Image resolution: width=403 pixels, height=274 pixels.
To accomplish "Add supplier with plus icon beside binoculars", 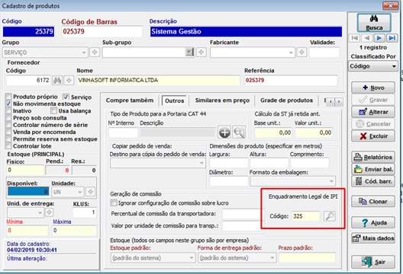I will [69, 80].
